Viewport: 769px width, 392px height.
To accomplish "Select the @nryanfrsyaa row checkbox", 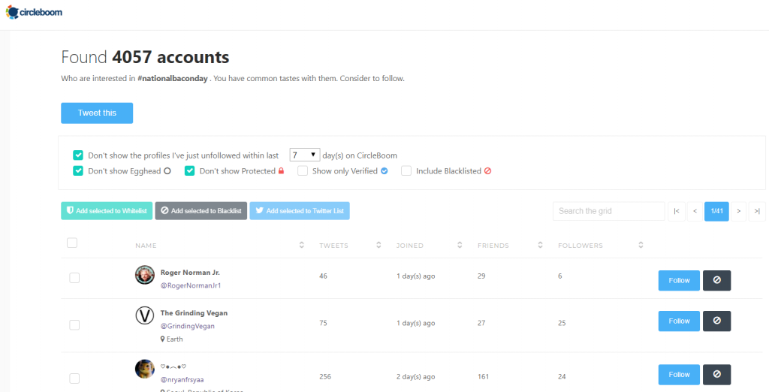I will [x=74, y=378].
